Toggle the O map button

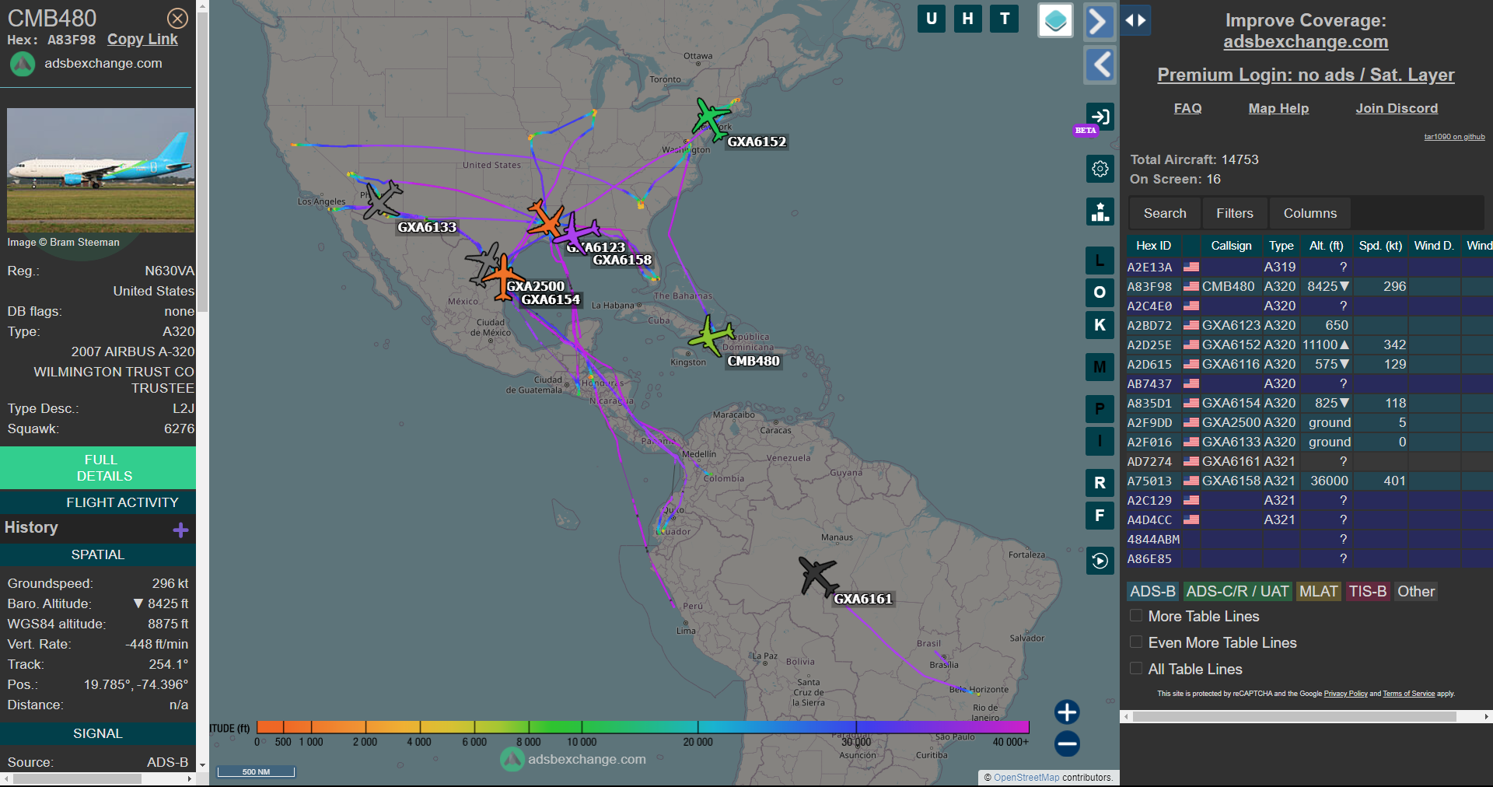click(x=1100, y=292)
